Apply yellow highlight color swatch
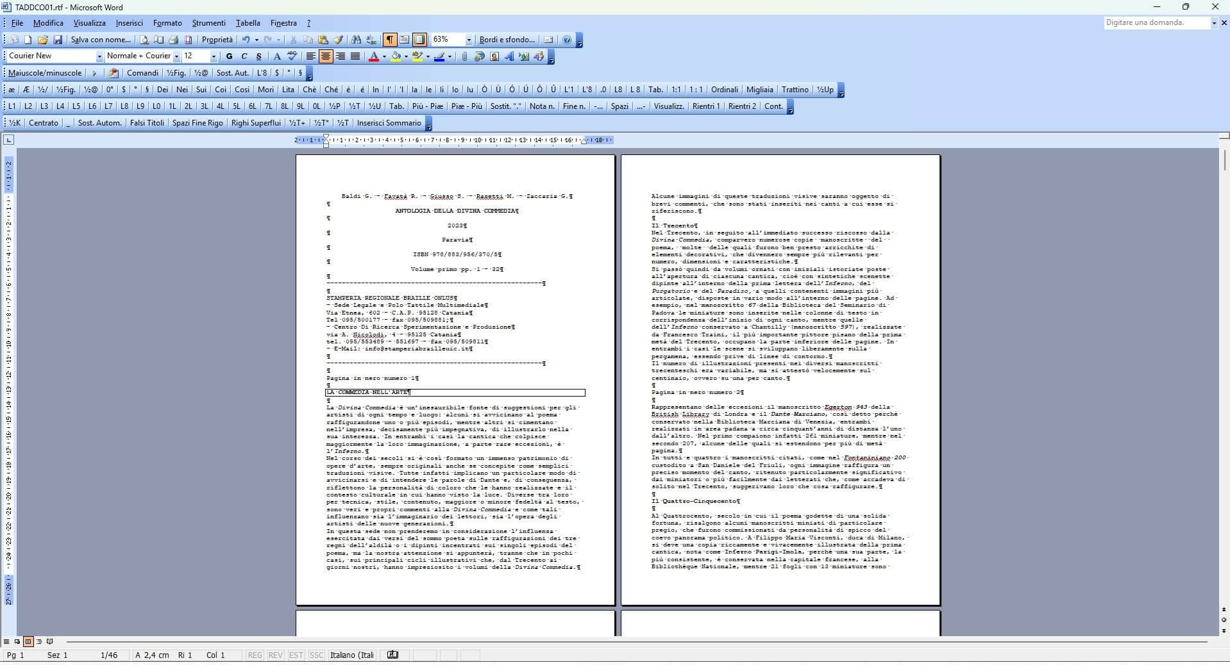The image size is (1230, 665). 417,56
